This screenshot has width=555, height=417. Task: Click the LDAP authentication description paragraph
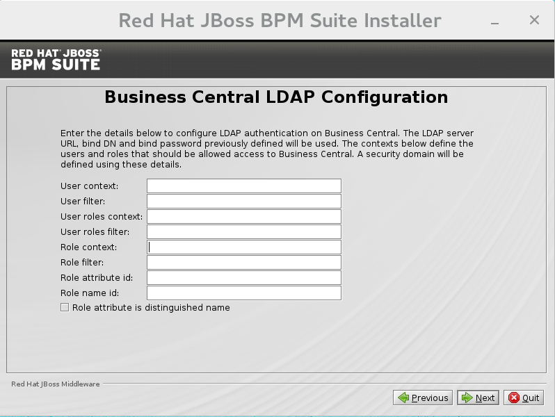click(x=267, y=149)
